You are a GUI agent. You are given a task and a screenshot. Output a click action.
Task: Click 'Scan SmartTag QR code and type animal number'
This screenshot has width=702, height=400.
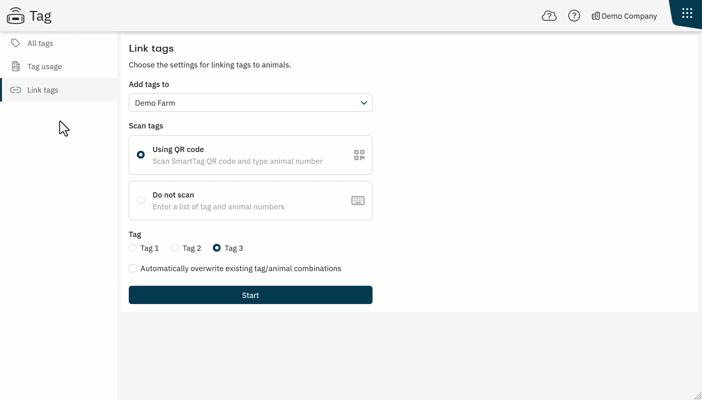(238, 161)
